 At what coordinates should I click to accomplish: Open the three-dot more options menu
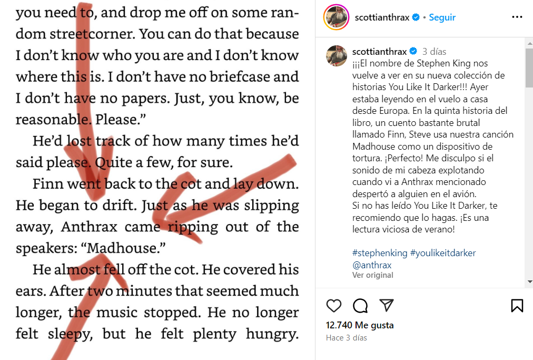(x=517, y=17)
